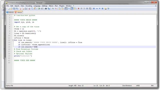This screenshot has width=160, height=90.
Task: Start macro recording with red dot
Action: point(78,9)
